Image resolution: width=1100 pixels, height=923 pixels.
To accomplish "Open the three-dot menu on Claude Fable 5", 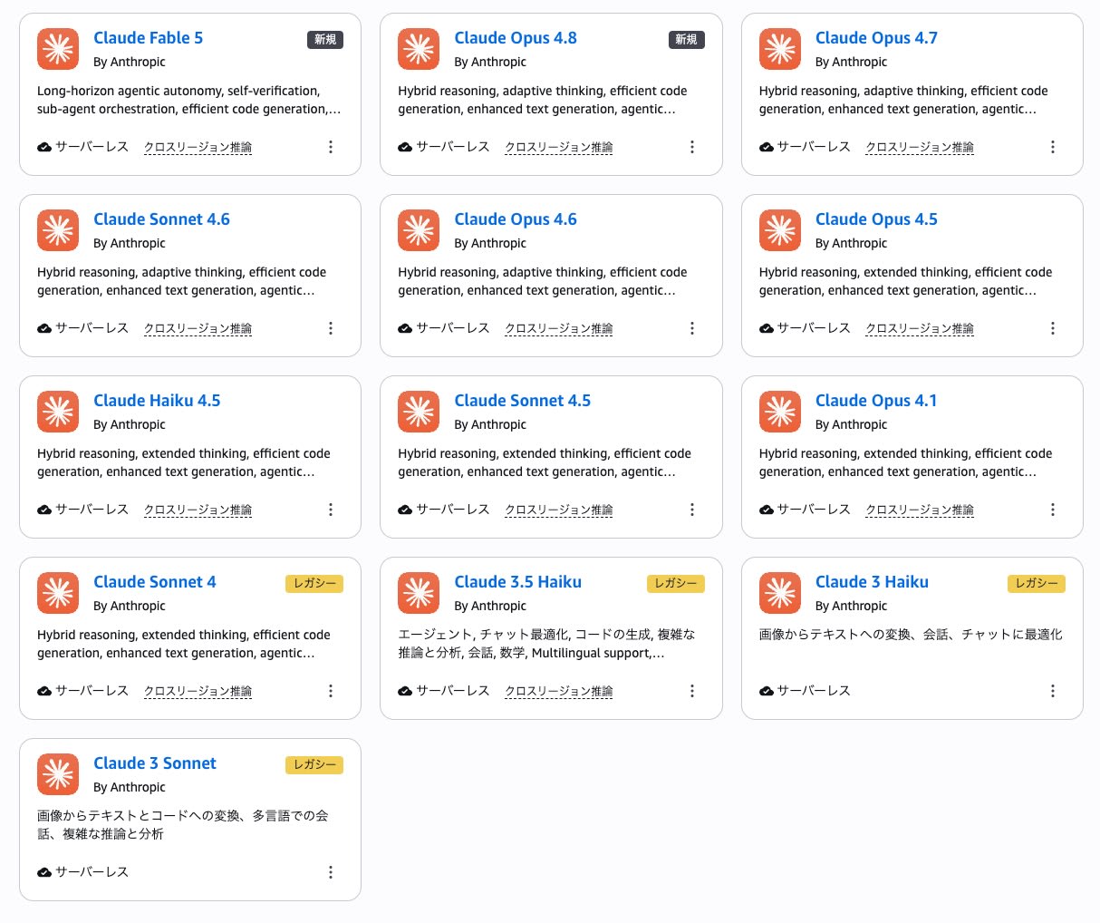I will [331, 147].
